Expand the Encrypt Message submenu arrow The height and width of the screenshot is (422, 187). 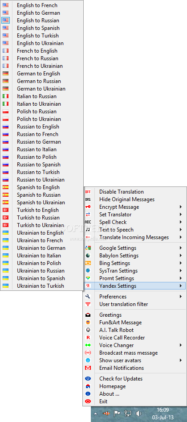tap(181, 207)
